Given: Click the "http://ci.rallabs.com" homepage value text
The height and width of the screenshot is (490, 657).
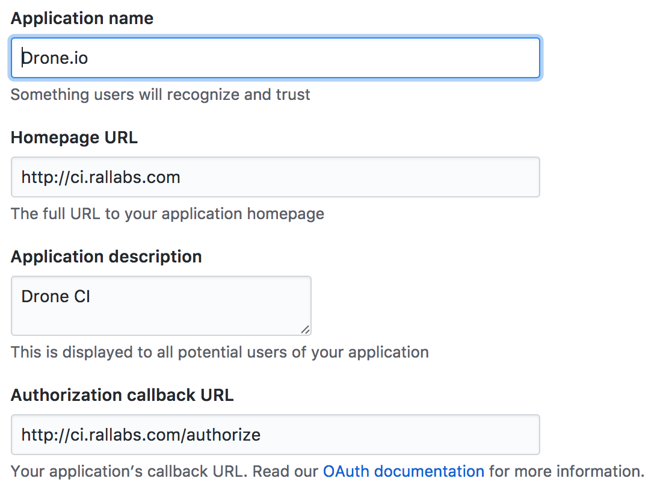Looking at the screenshot, I should 100,177.
